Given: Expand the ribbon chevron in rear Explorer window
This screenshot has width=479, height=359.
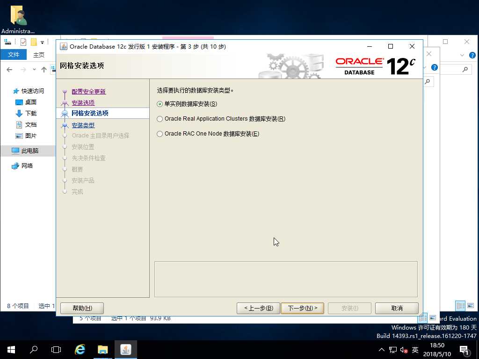Looking at the screenshot, I should click(x=462, y=55).
